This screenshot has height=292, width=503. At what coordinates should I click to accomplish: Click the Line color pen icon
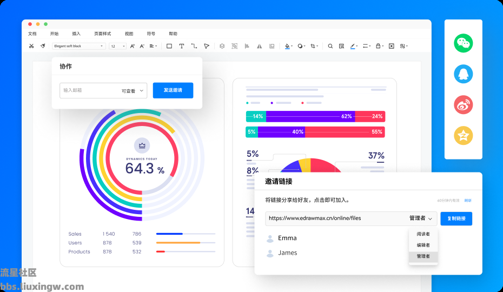[x=353, y=46]
